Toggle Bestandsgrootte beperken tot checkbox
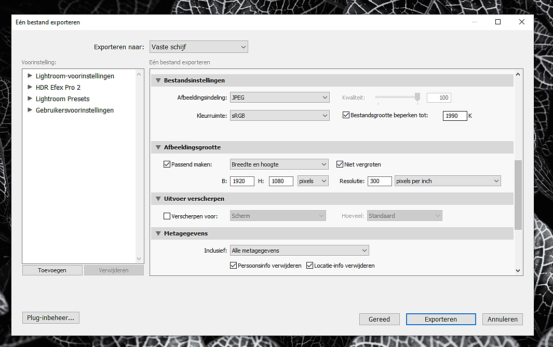The width and height of the screenshot is (553, 347). tap(346, 115)
